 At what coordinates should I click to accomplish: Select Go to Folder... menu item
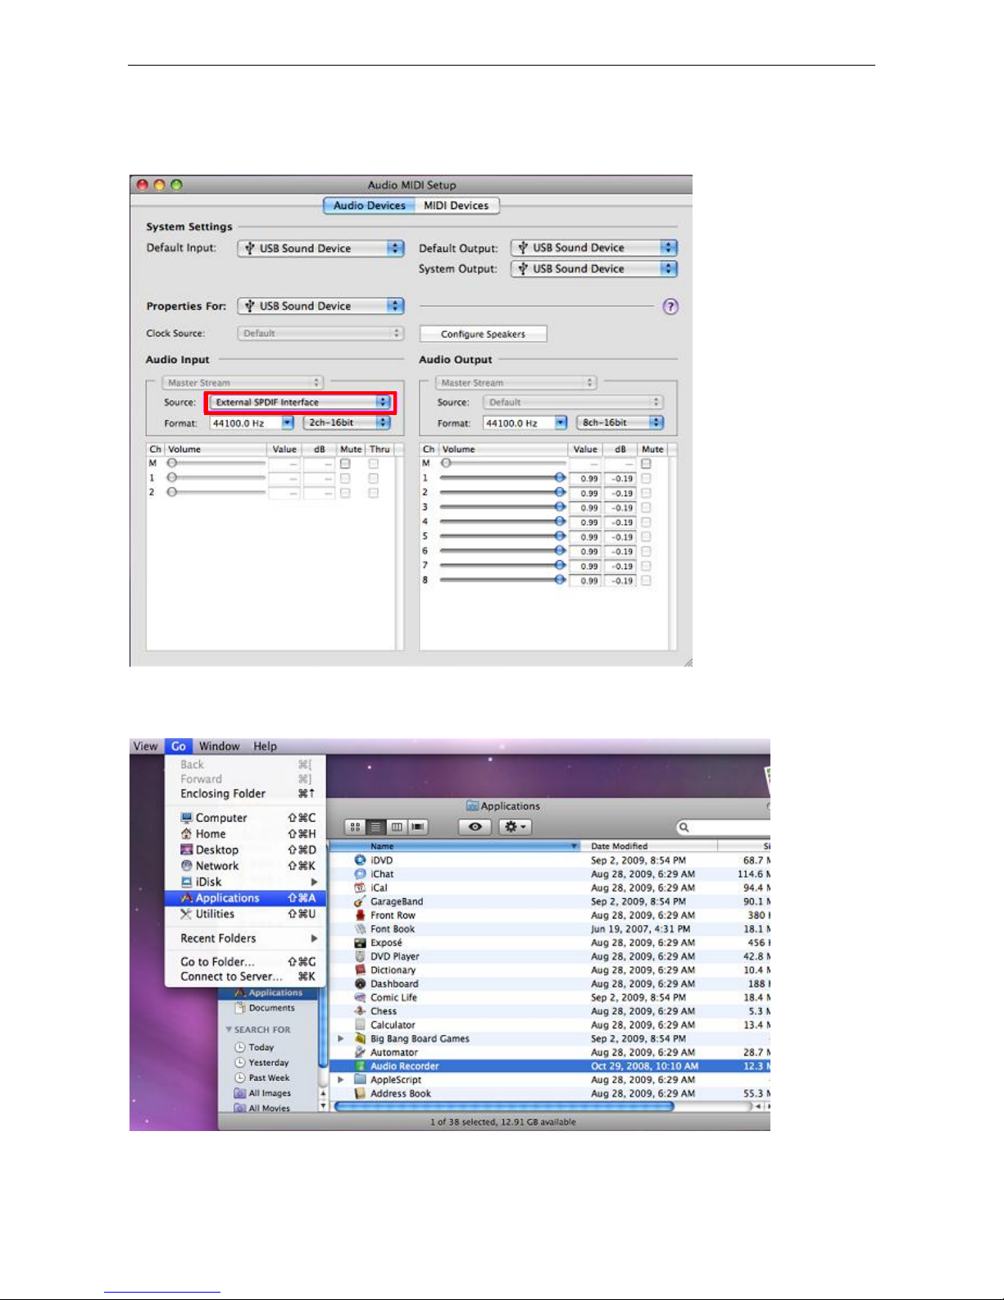click(x=246, y=961)
